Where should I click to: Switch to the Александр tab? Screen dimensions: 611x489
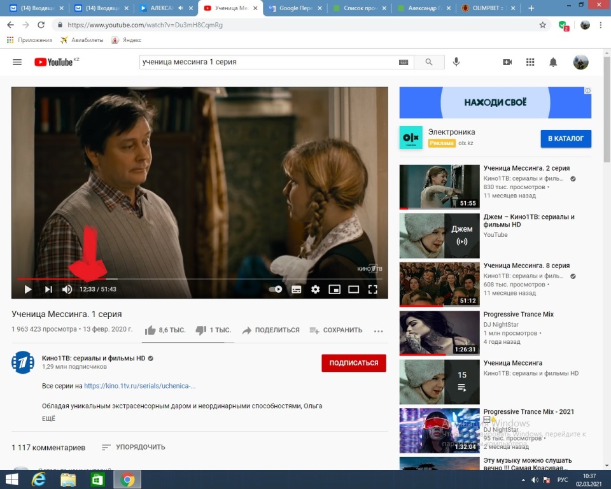tap(424, 8)
